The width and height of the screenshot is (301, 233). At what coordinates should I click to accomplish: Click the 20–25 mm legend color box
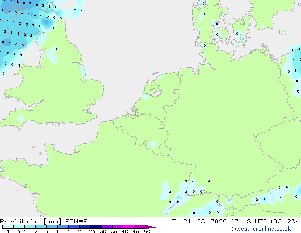click(85, 227)
